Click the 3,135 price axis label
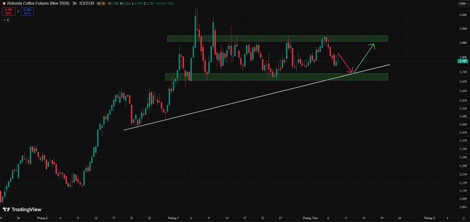Image resolution: width=470 pixels, height=222 pixels. 463,191
